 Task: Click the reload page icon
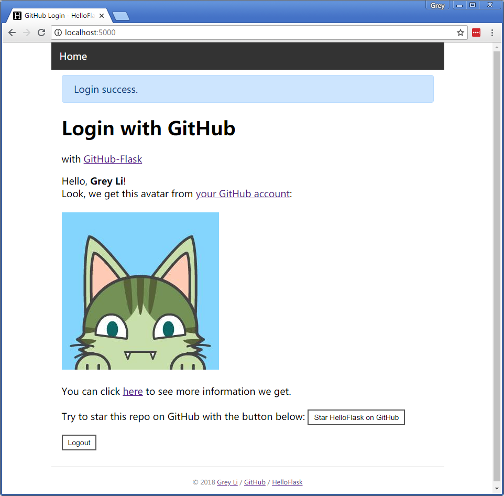coord(41,33)
